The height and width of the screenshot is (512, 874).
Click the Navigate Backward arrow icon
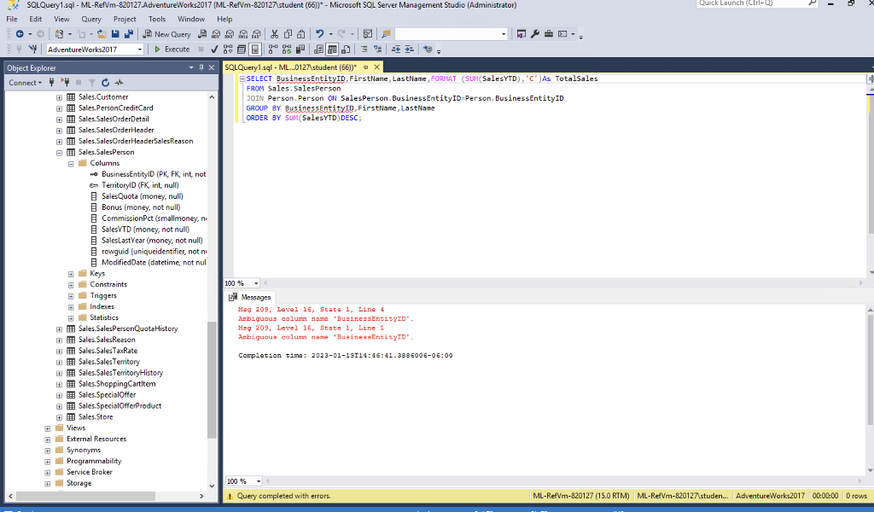coord(20,34)
